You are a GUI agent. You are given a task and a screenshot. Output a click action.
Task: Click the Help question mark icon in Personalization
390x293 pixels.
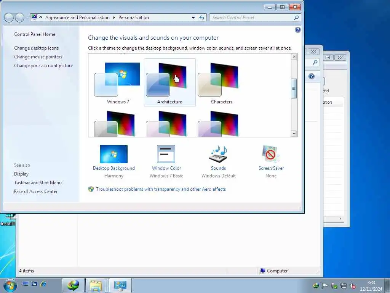coord(297,30)
